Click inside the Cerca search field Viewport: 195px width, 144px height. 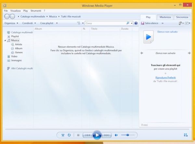(104, 23)
